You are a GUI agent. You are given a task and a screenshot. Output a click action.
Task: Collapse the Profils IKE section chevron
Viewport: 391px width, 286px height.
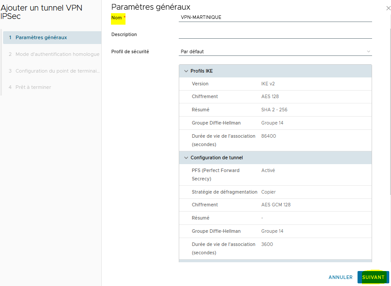186,71
